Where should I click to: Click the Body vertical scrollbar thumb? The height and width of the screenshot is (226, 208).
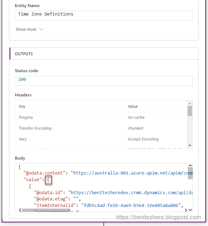[x=190, y=173]
